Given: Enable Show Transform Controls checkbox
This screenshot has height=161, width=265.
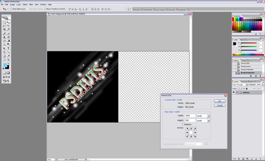Looking at the screenshot, I should pos(45,9).
